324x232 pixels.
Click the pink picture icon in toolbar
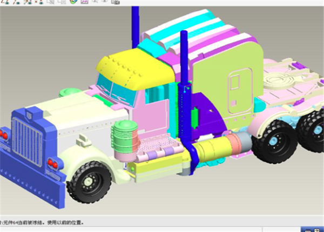click(x=84, y=2)
